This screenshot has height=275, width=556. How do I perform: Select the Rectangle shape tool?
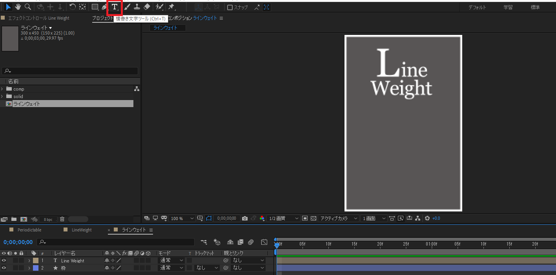pyautogui.click(x=95, y=7)
